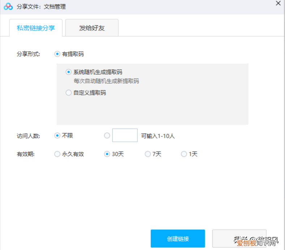Click the 访问人数 label
This screenshot has width=285, height=250.
click(x=28, y=136)
